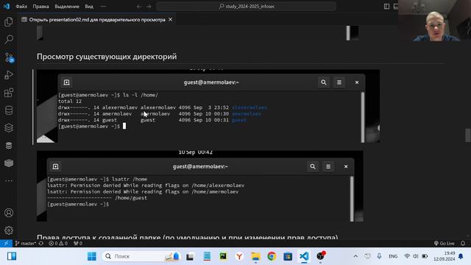Show ports count in status bar

pos(78,244)
